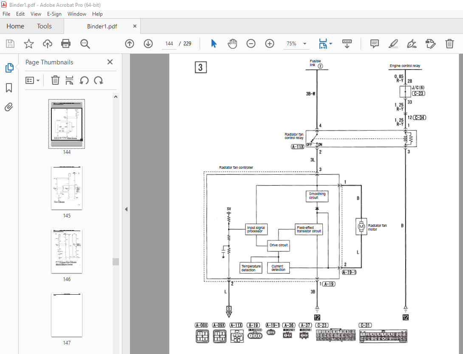Switch to the Tools tab
This screenshot has width=463, height=354.
(44, 26)
